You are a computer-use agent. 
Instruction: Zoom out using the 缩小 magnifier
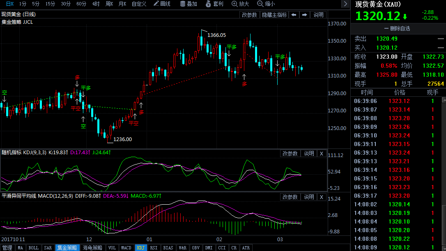(x=266, y=4)
